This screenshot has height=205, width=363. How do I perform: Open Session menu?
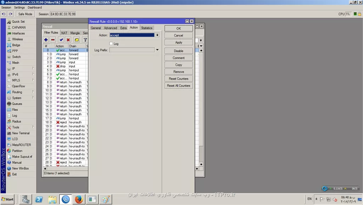[x=6, y=7]
